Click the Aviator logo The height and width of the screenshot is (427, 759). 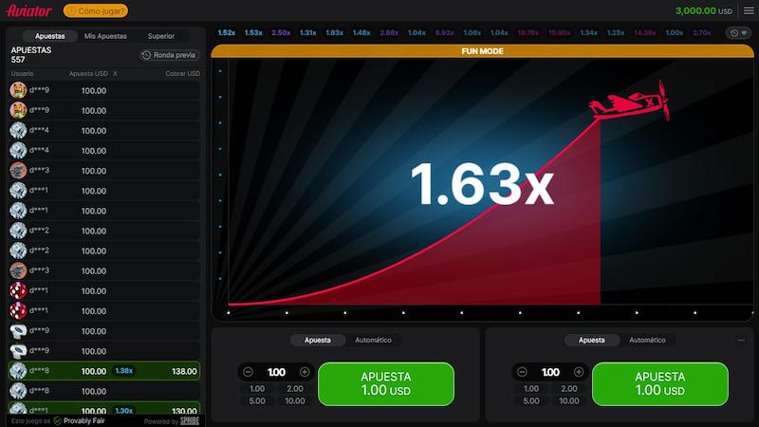click(29, 10)
